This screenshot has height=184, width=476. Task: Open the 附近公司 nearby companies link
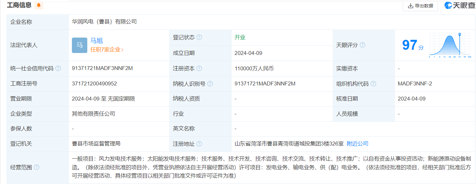click(358, 144)
